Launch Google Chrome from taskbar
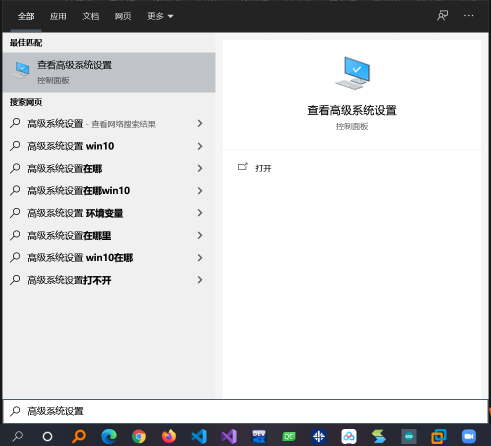The height and width of the screenshot is (446, 491). 138,436
